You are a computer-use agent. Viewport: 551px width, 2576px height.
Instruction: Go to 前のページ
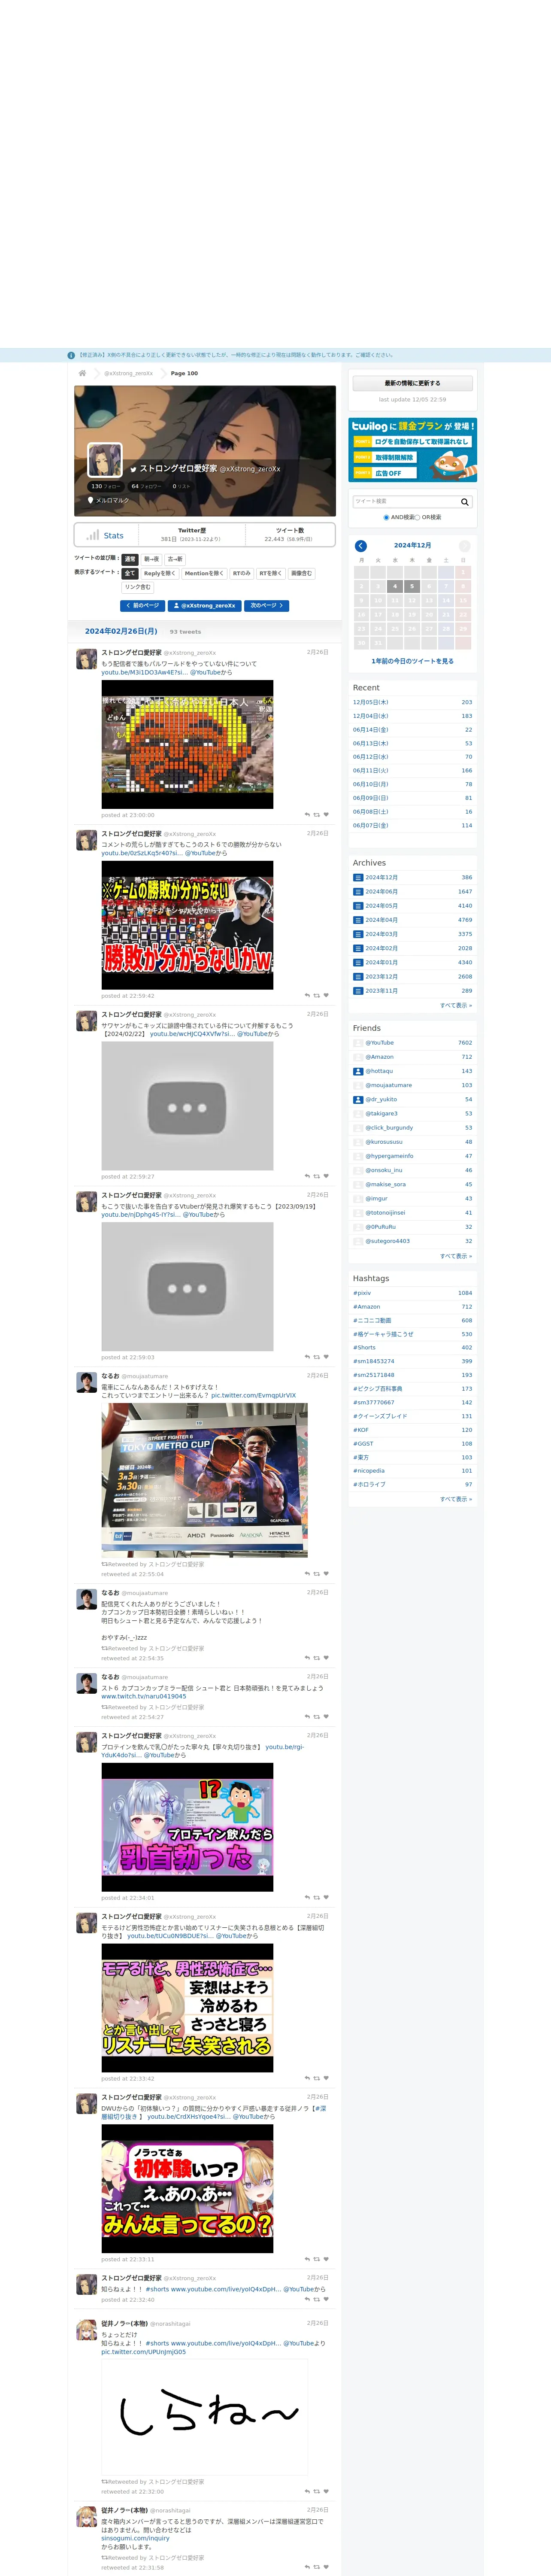coord(142,606)
